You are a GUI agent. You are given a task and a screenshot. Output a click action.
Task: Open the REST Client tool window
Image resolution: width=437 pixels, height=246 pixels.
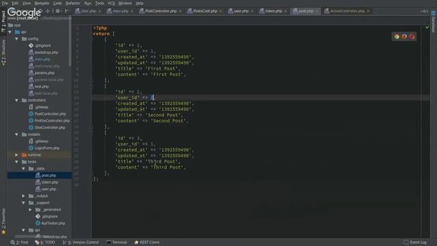147,243
